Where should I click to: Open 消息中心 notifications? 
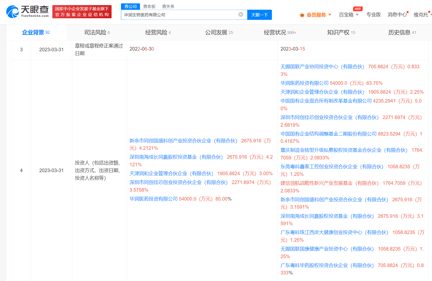[x=397, y=15]
